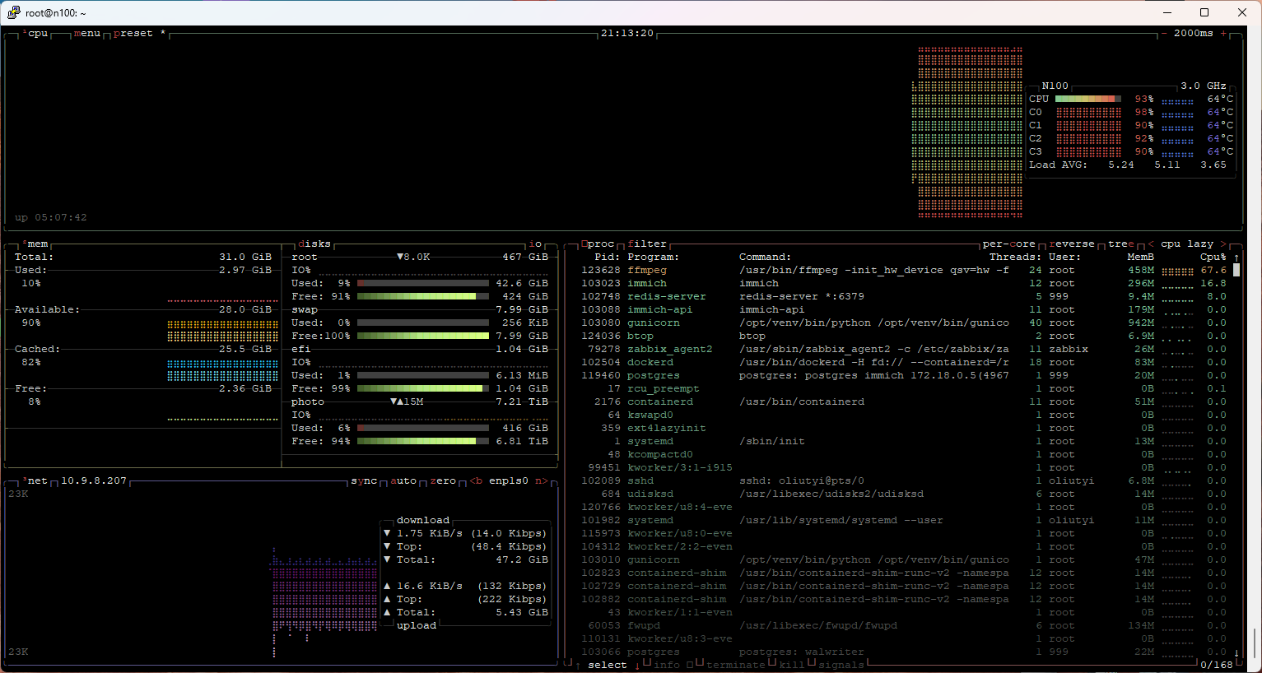Increase update interval with the plus sign
This screenshot has width=1262, height=673.
tap(1223, 34)
